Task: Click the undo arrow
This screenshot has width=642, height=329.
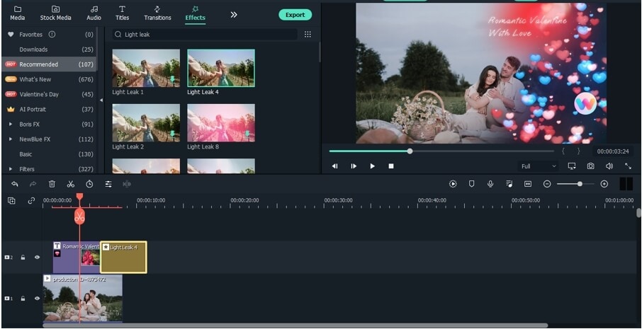Action: click(15, 184)
